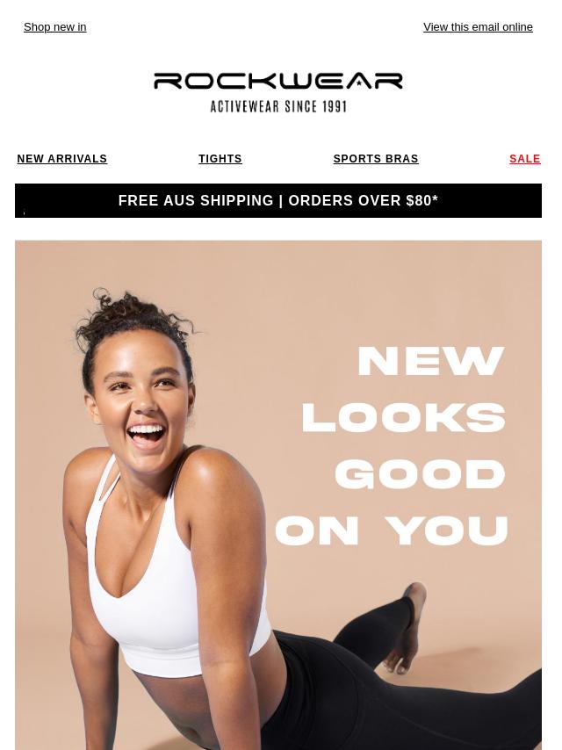Click the Rockwear logo wordmark
This screenshot has width=562, height=750.
click(x=277, y=81)
